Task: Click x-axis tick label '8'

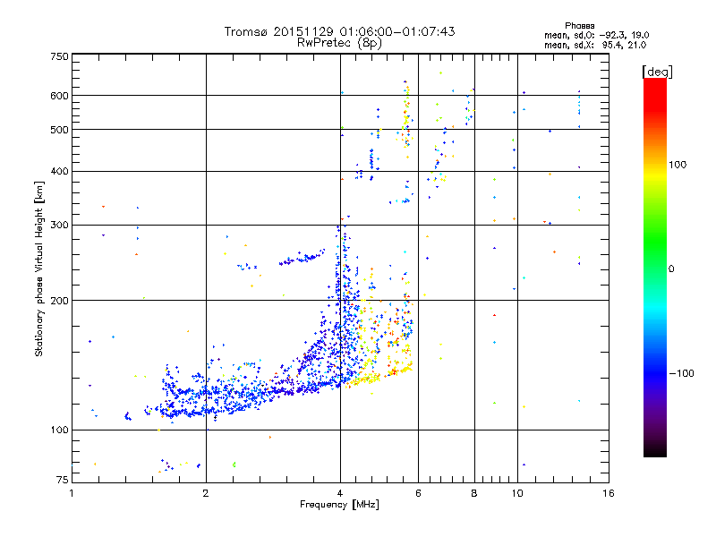Action: tap(474, 493)
